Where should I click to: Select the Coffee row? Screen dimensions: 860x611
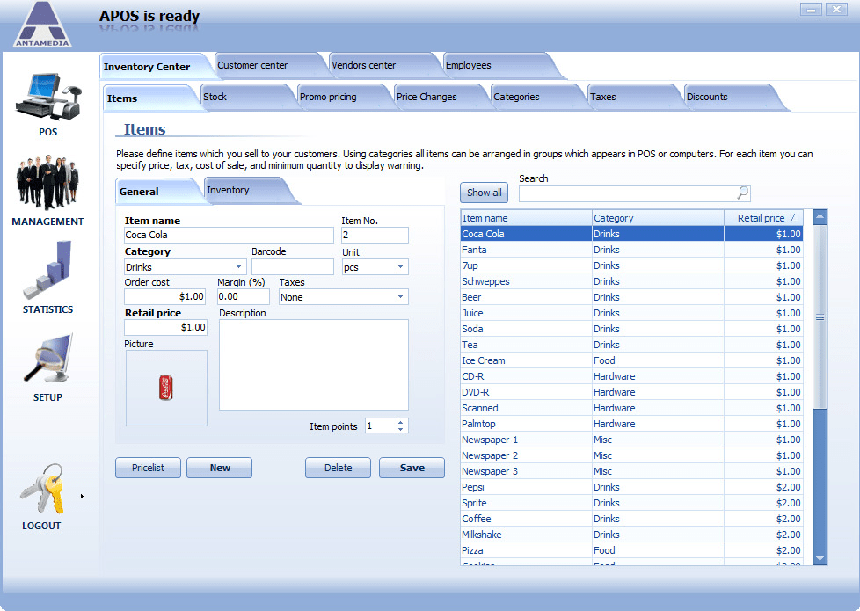pyautogui.click(x=631, y=519)
